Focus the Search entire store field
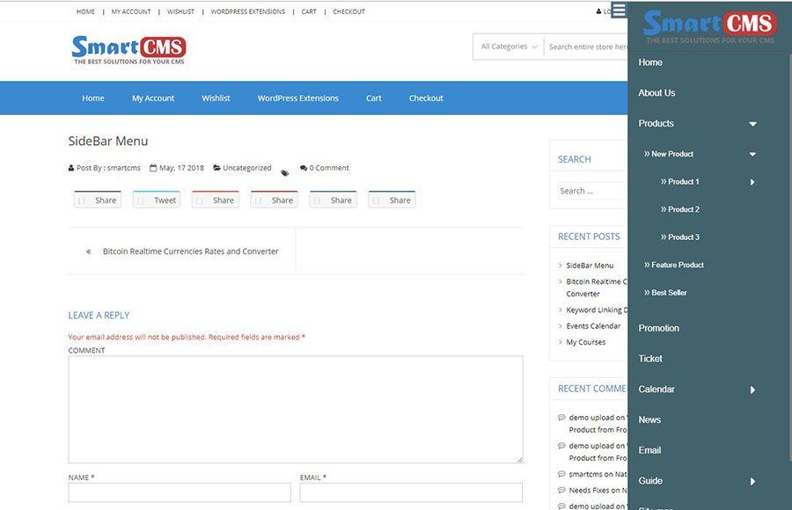The image size is (792, 510). coord(587,47)
